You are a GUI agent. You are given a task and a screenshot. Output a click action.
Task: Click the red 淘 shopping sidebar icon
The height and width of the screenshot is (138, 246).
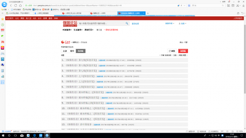2,42
